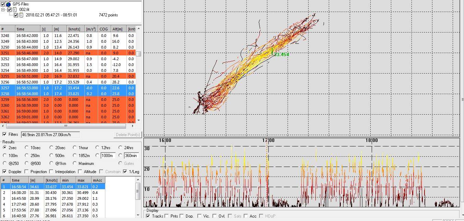Choose the 500m results option

pyautogui.click(x=51, y=156)
